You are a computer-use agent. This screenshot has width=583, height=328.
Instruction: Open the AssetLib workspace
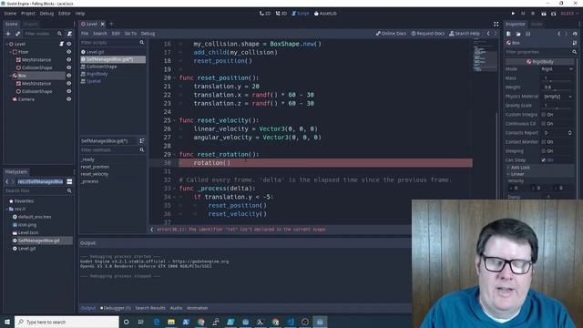[x=325, y=14]
